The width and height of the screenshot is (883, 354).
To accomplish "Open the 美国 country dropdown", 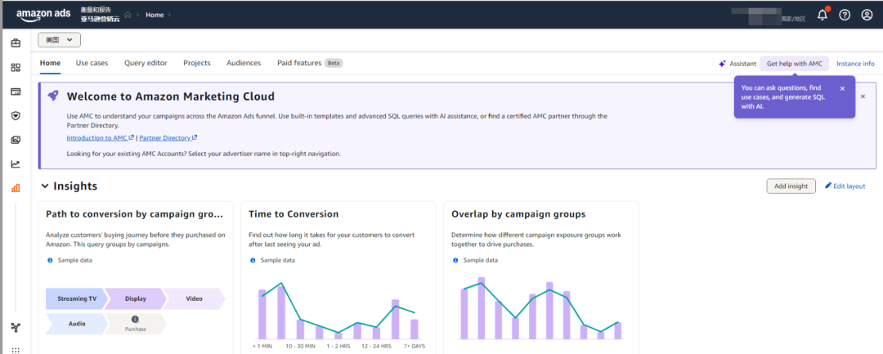I will tap(60, 40).
